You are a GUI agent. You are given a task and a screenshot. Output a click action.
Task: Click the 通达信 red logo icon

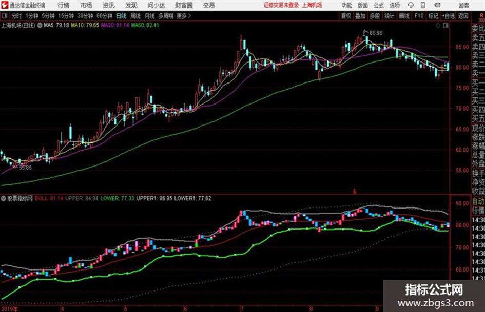tap(5, 5)
